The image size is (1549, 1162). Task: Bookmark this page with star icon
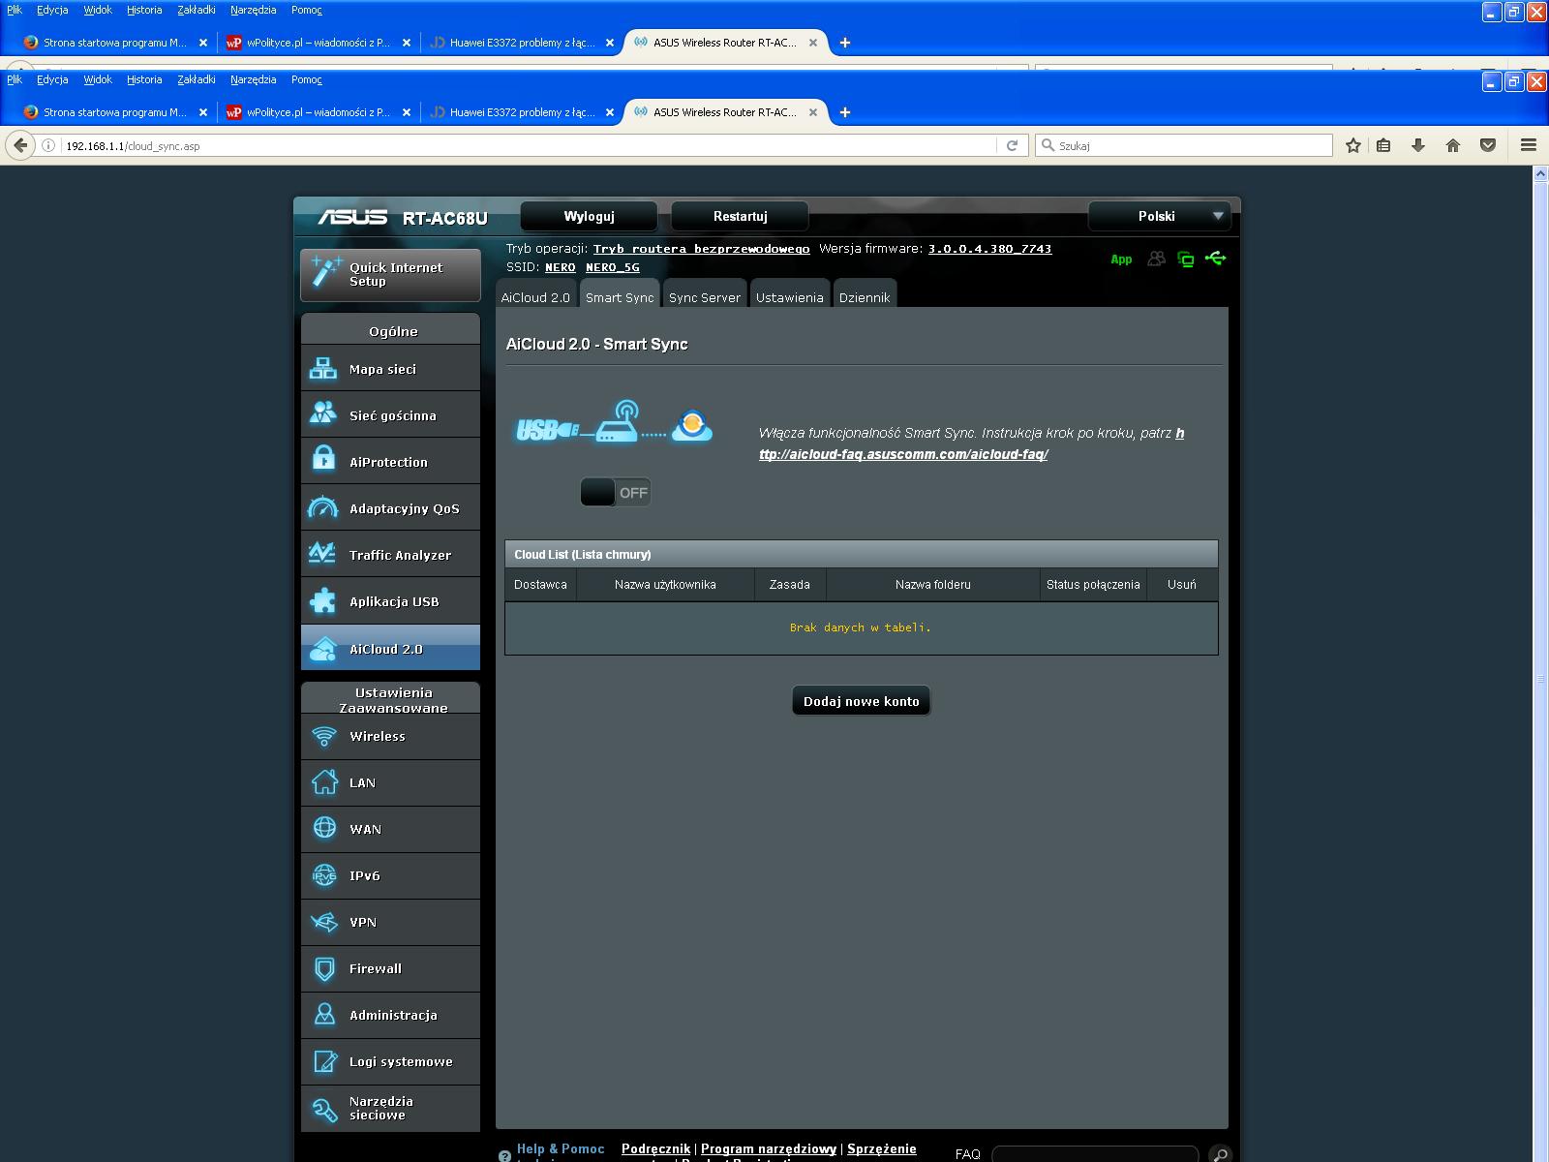click(1353, 145)
